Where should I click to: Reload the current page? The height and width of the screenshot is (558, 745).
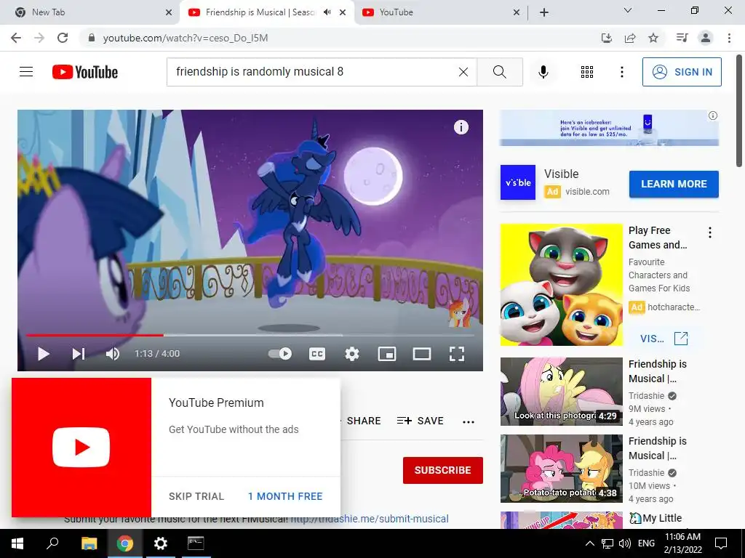[63, 38]
